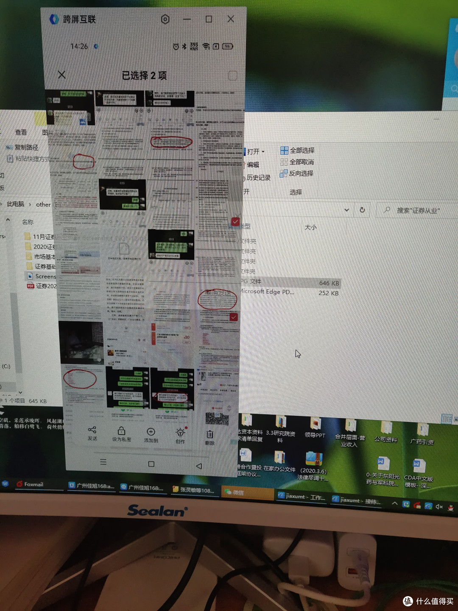Image resolution: width=458 pixels, height=611 pixels.
Task: Click 全部取消 in Explorer ribbon
Action: 297,162
